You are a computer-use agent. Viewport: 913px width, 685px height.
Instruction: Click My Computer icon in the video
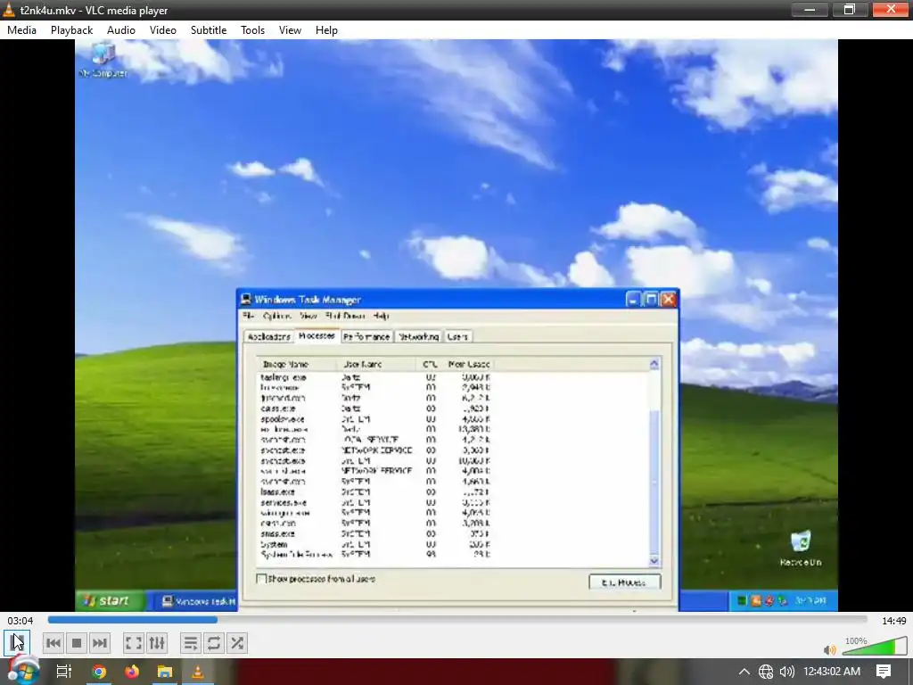[x=103, y=60]
